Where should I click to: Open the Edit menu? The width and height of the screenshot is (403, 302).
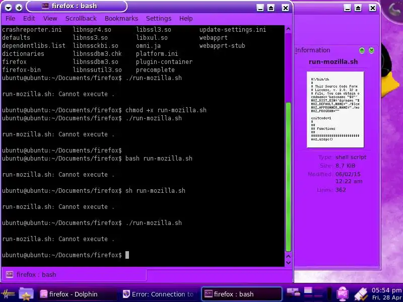[29, 19]
